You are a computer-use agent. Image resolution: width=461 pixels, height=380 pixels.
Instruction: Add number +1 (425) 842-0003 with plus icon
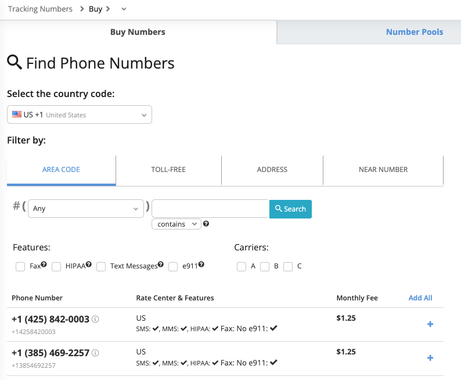click(430, 324)
